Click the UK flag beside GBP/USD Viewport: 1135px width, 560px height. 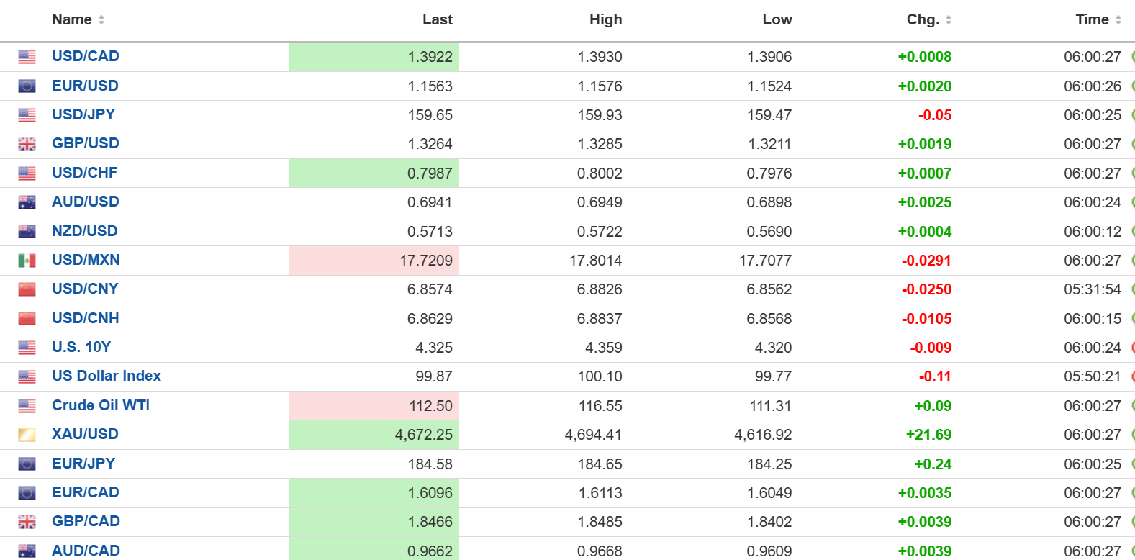(27, 145)
